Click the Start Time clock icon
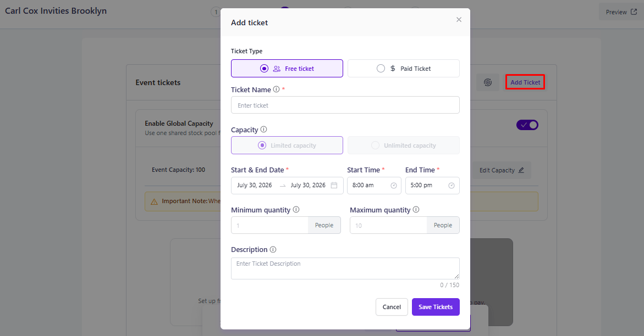This screenshot has width=644, height=336. pos(393,186)
